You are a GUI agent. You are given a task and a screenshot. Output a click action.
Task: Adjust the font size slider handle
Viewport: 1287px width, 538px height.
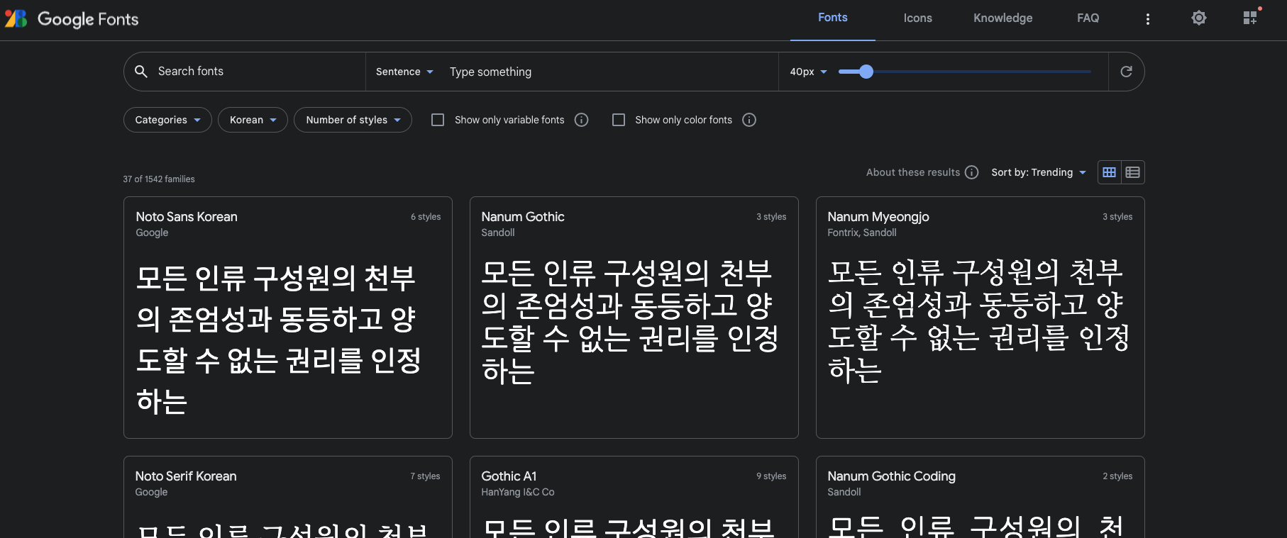866,72
